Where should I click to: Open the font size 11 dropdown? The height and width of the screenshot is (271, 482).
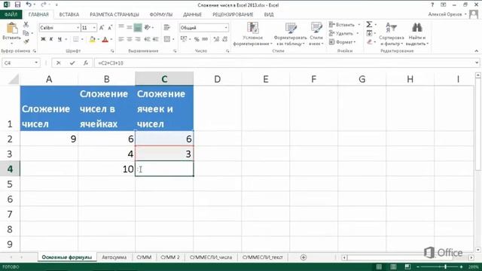[x=94, y=28]
